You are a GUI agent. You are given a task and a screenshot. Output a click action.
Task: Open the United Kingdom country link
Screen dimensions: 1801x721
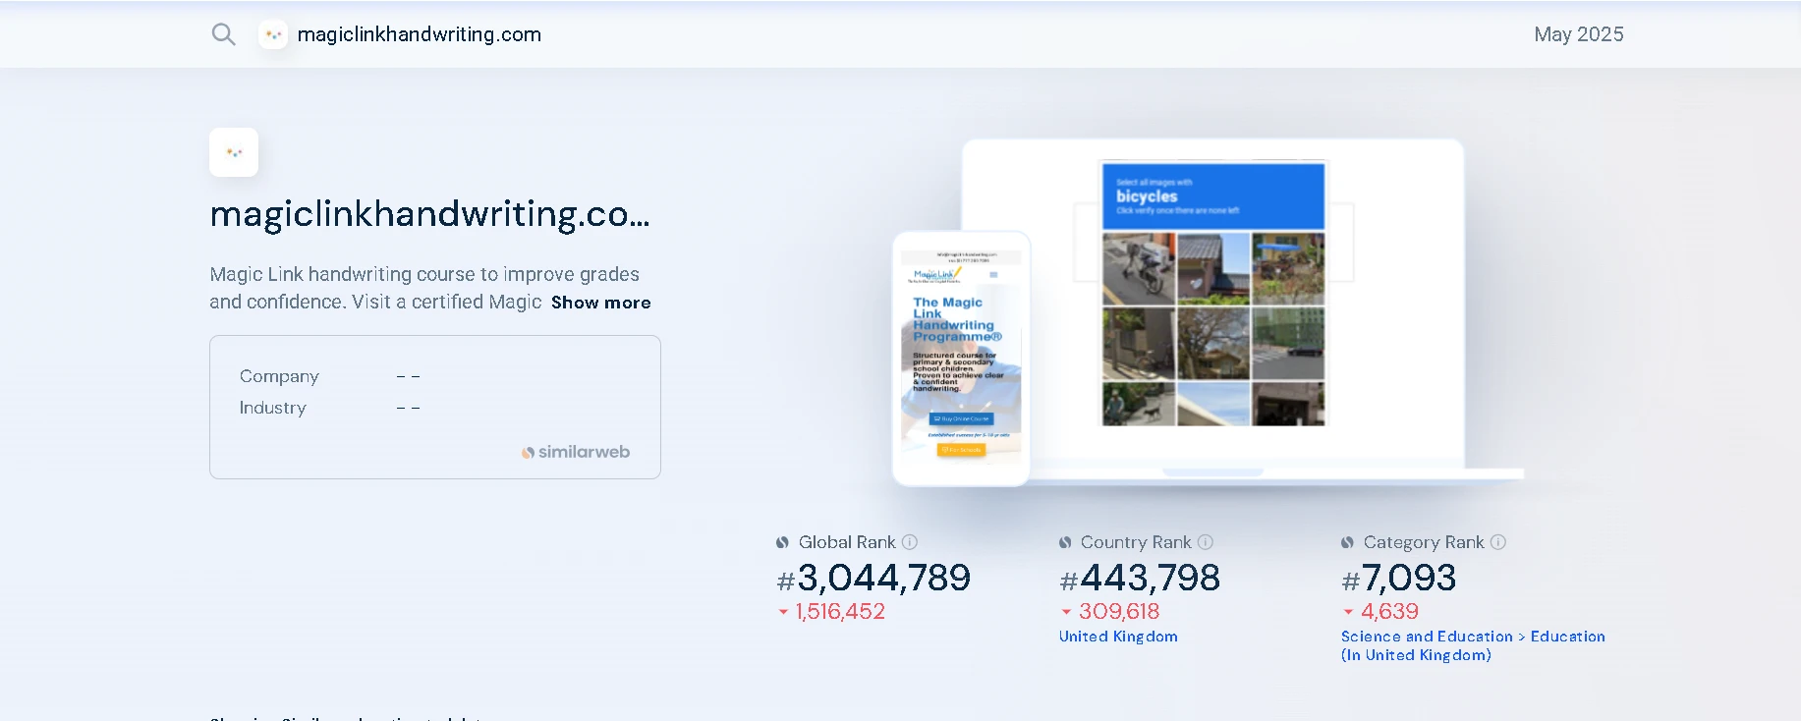point(1118,637)
